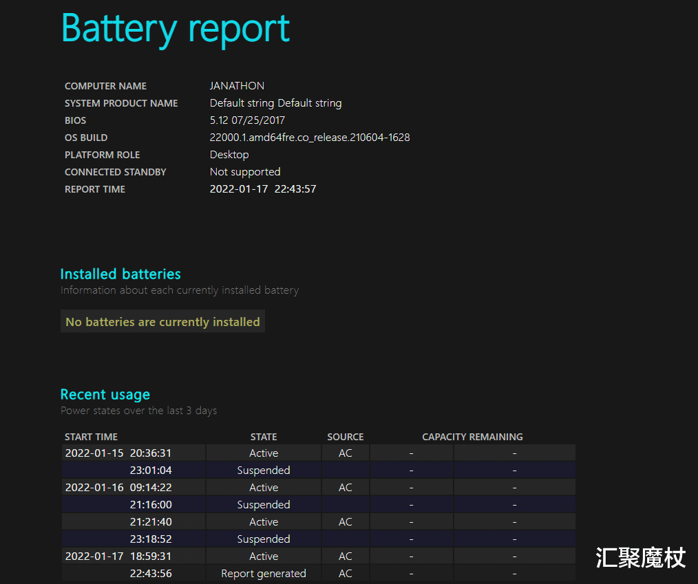
Task: Click Suspended state in 23:18:52 row
Action: pyautogui.click(x=264, y=539)
